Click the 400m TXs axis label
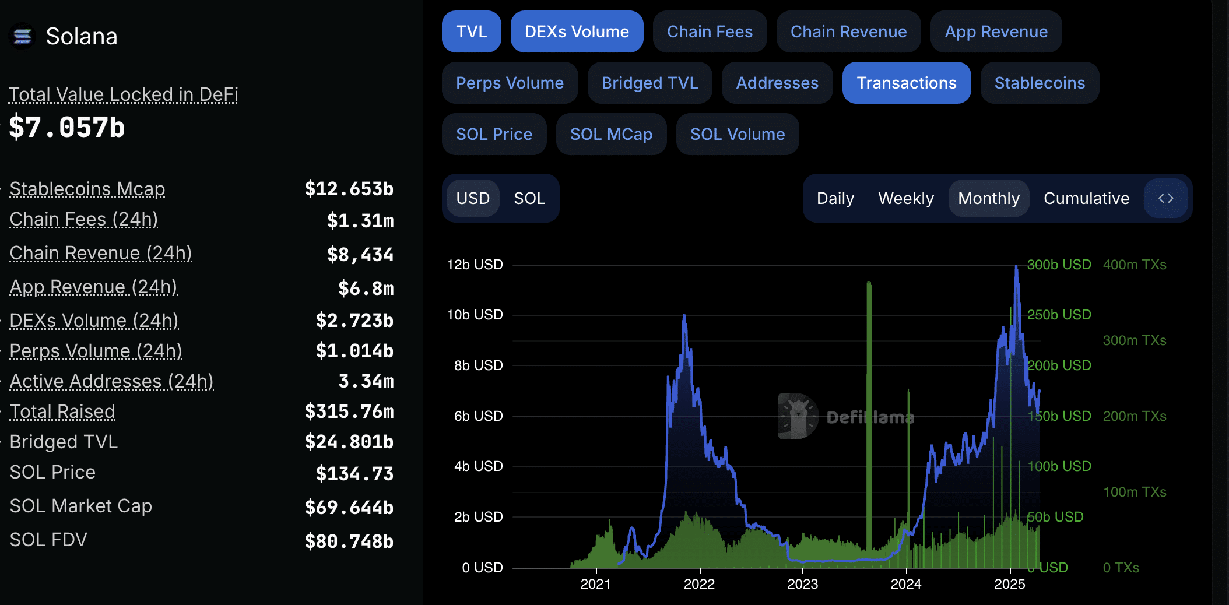1229x605 pixels. (1135, 265)
